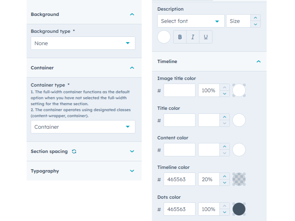Increase the Dots color opacity value

(225, 206)
